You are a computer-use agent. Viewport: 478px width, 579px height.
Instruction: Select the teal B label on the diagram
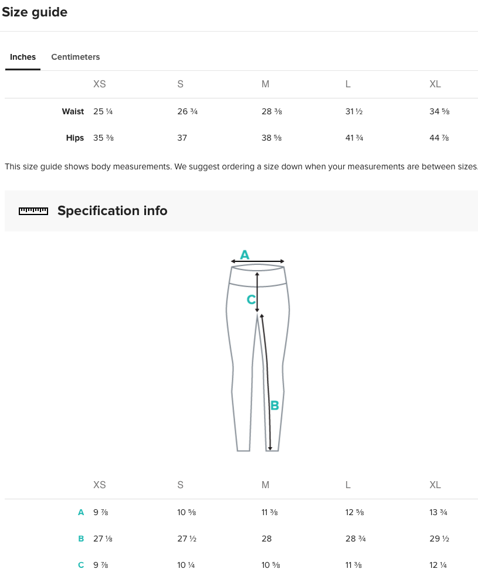click(273, 405)
